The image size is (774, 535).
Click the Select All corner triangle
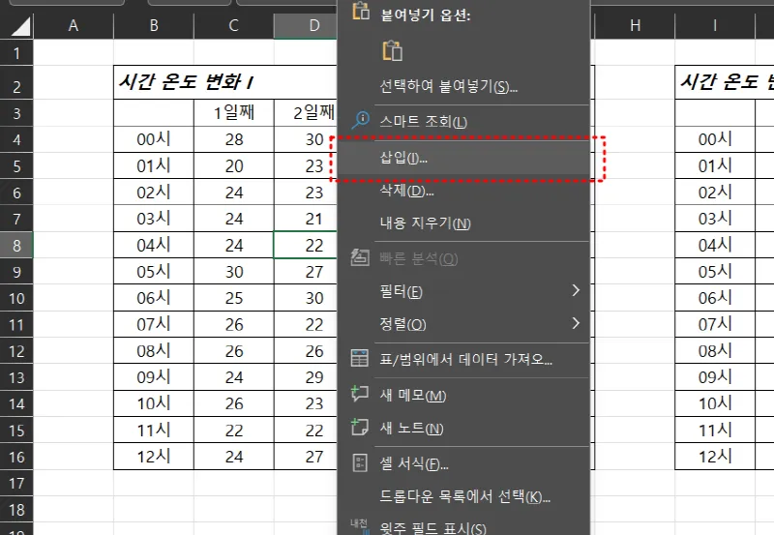click(x=20, y=26)
